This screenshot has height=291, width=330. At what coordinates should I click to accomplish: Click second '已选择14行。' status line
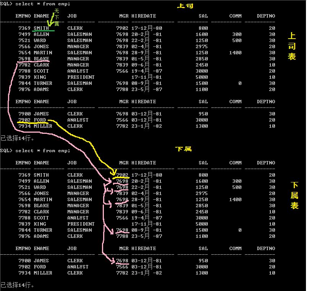pyautogui.click(x=17, y=285)
